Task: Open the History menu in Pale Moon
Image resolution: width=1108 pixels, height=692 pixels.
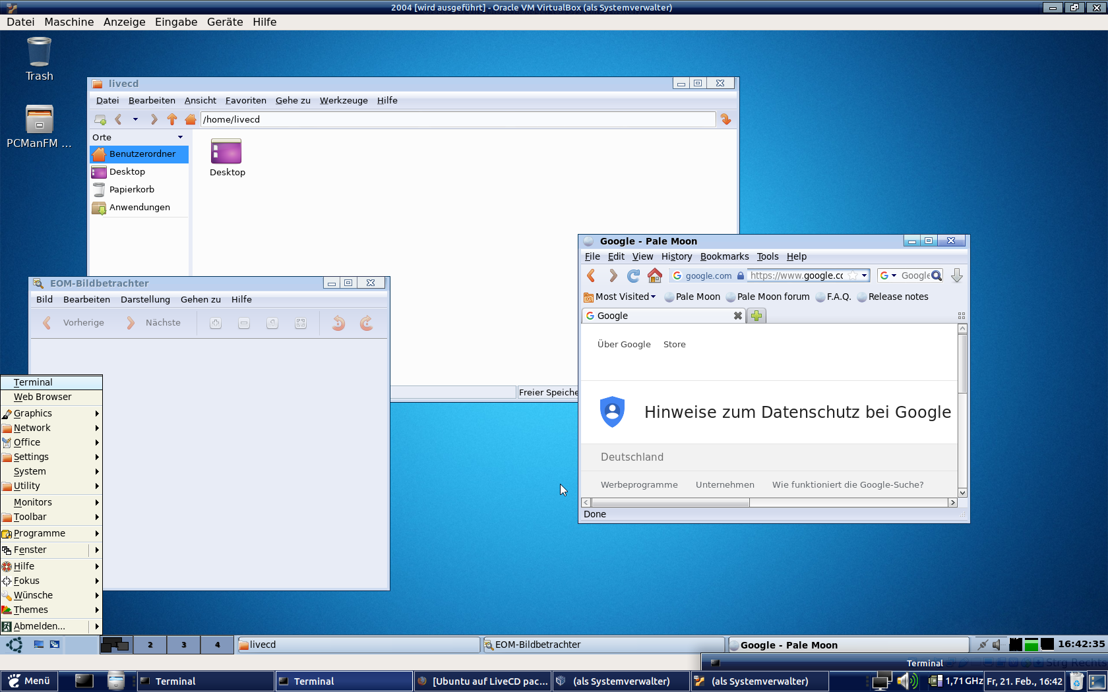Action: pos(676,256)
